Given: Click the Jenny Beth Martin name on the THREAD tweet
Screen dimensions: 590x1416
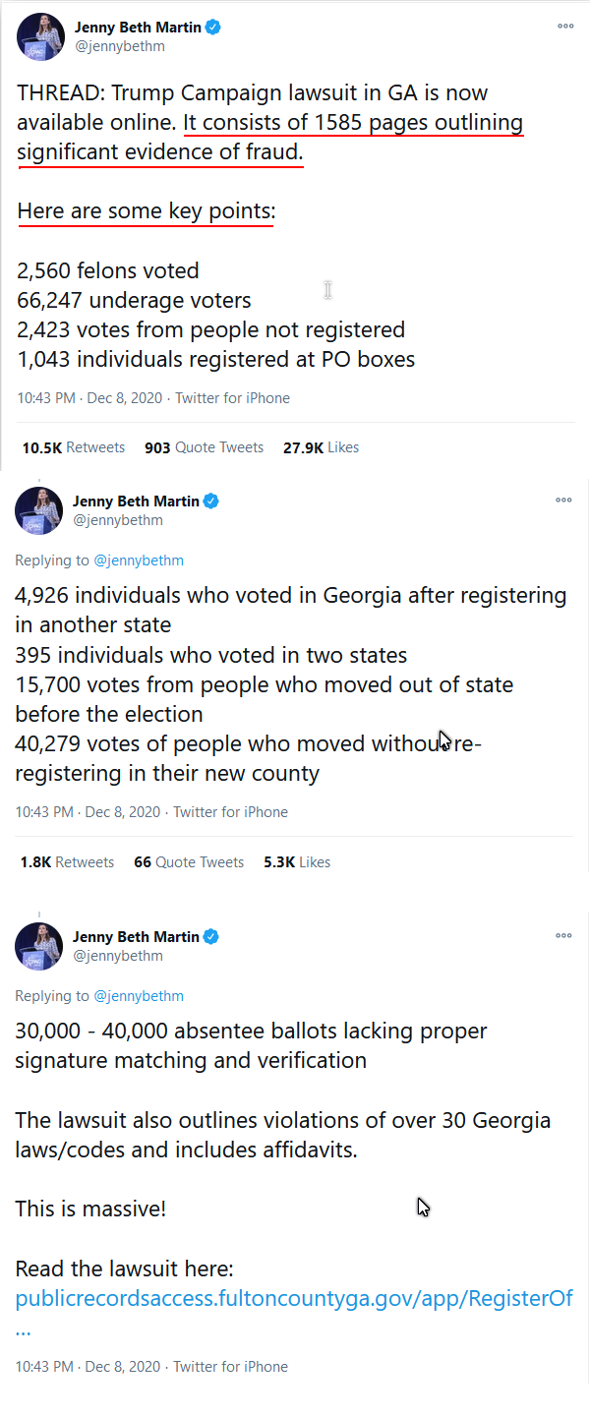Looking at the screenshot, I should 137,28.
